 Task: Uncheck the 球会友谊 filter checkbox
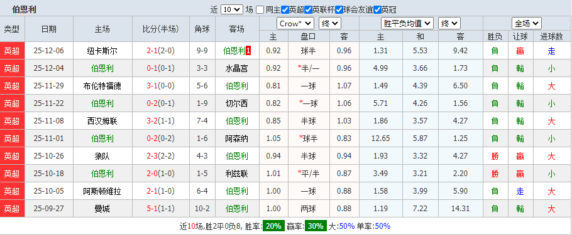[339, 10]
